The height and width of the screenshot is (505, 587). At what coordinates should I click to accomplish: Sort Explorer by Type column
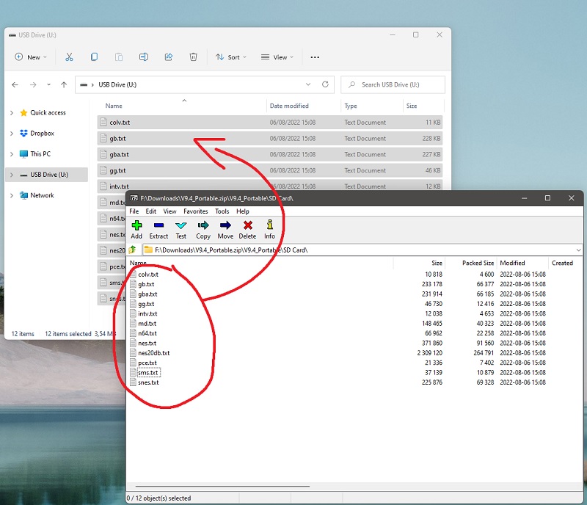[x=351, y=106]
